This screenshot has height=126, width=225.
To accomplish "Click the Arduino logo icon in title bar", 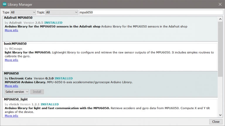I will coord(4,4).
